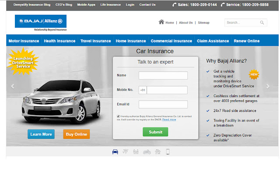Open Sitemap link
The height and width of the screenshot is (175, 280).
(203, 23)
